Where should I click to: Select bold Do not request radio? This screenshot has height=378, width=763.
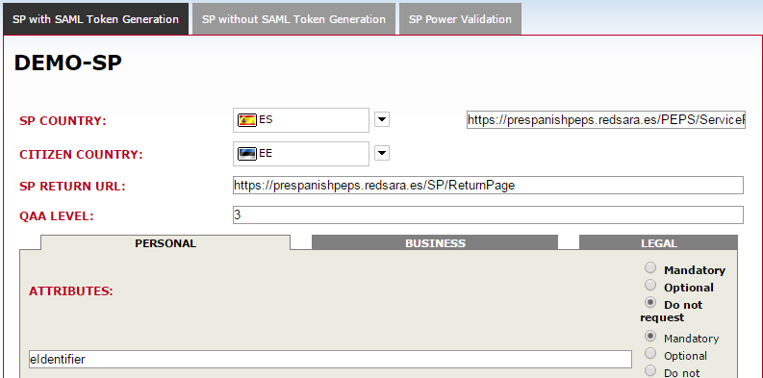[650, 303]
